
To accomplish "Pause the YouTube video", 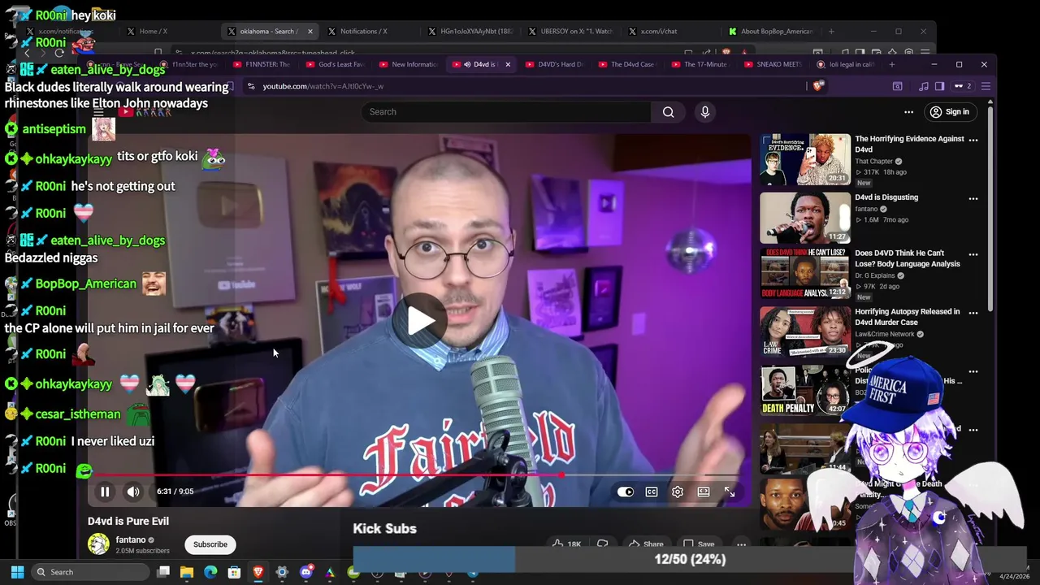I will [105, 492].
